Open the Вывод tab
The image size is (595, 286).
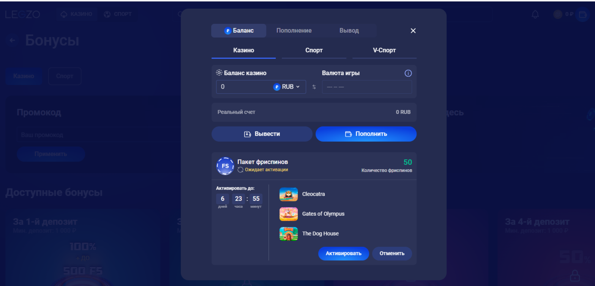(x=349, y=31)
